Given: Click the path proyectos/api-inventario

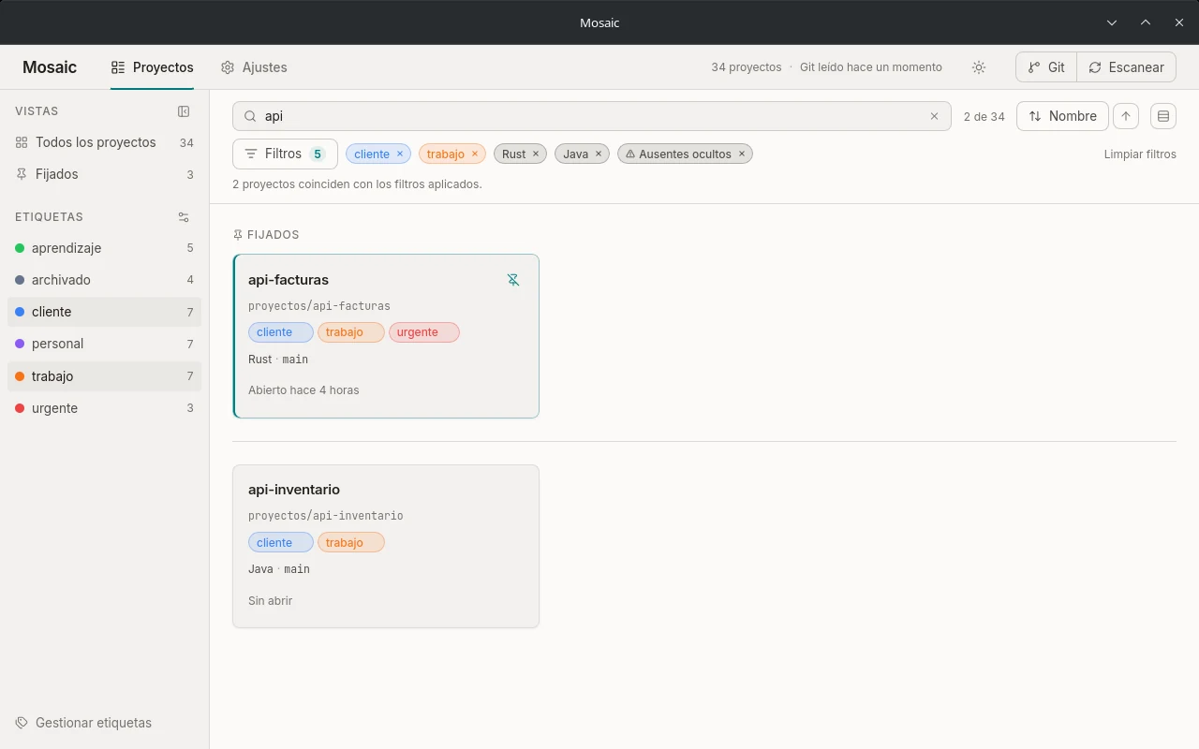Looking at the screenshot, I should [326, 516].
